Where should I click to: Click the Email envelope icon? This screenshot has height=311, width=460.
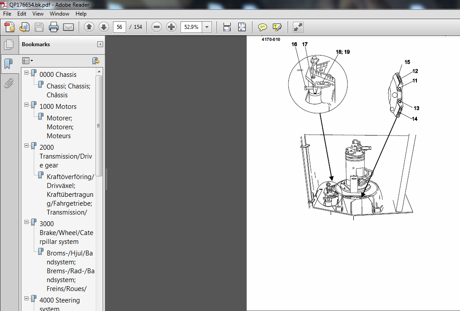[68, 27]
